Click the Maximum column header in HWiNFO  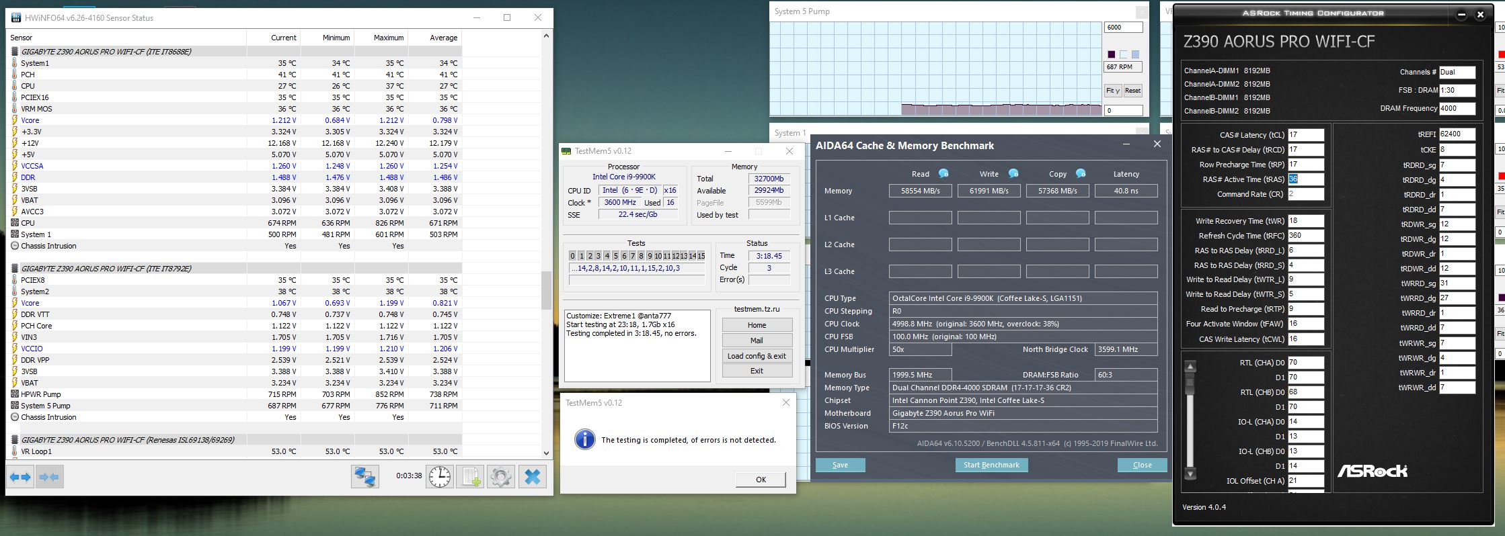[381, 38]
